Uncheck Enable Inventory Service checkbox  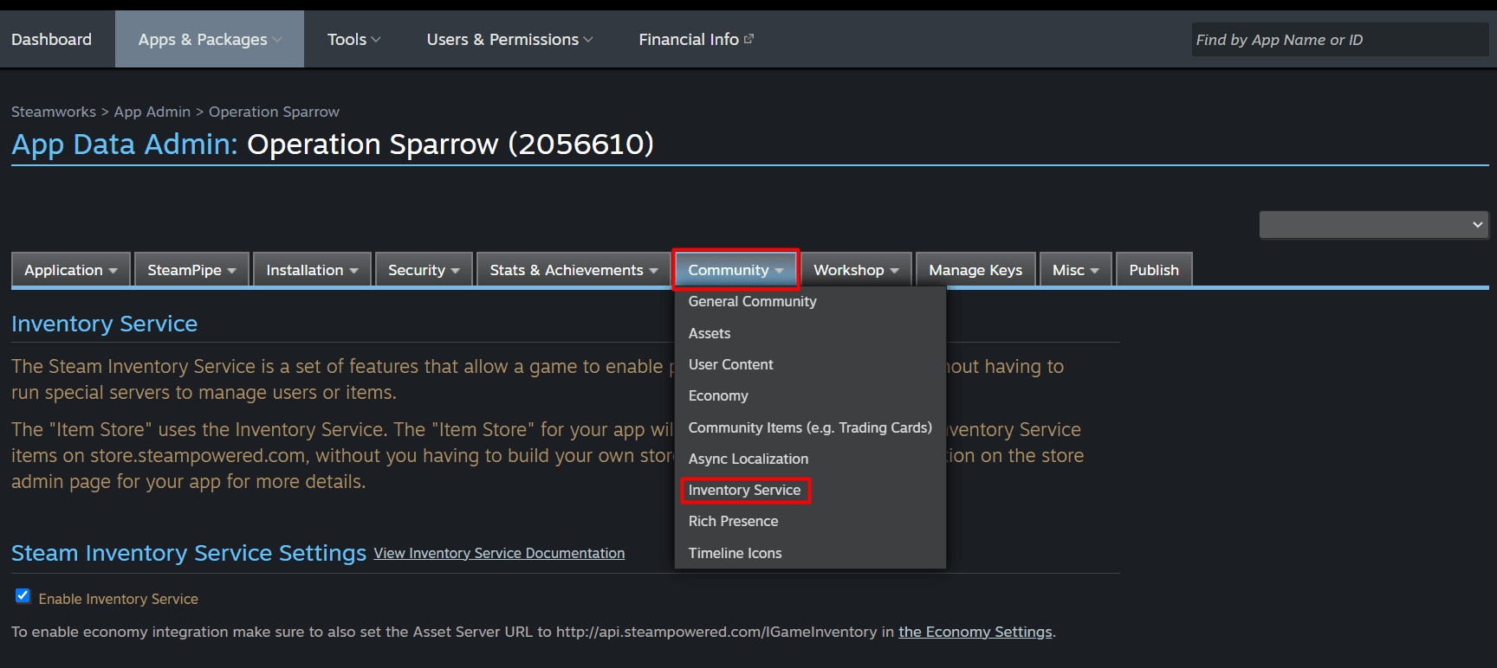click(x=23, y=596)
